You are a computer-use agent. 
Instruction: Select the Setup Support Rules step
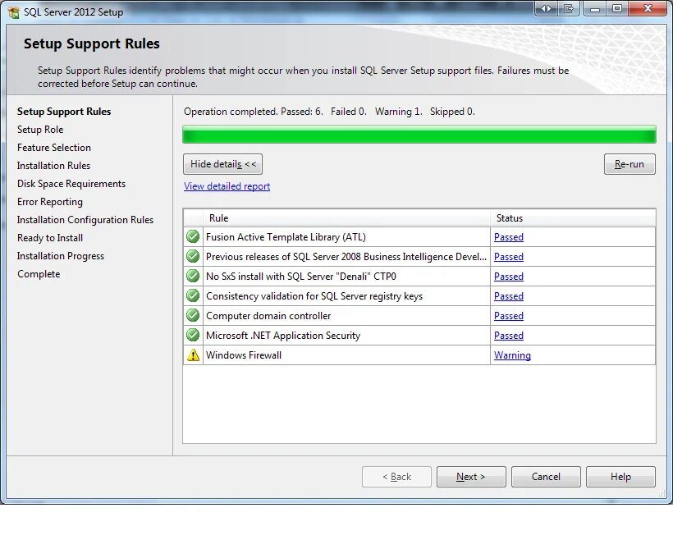click(64, 112)
